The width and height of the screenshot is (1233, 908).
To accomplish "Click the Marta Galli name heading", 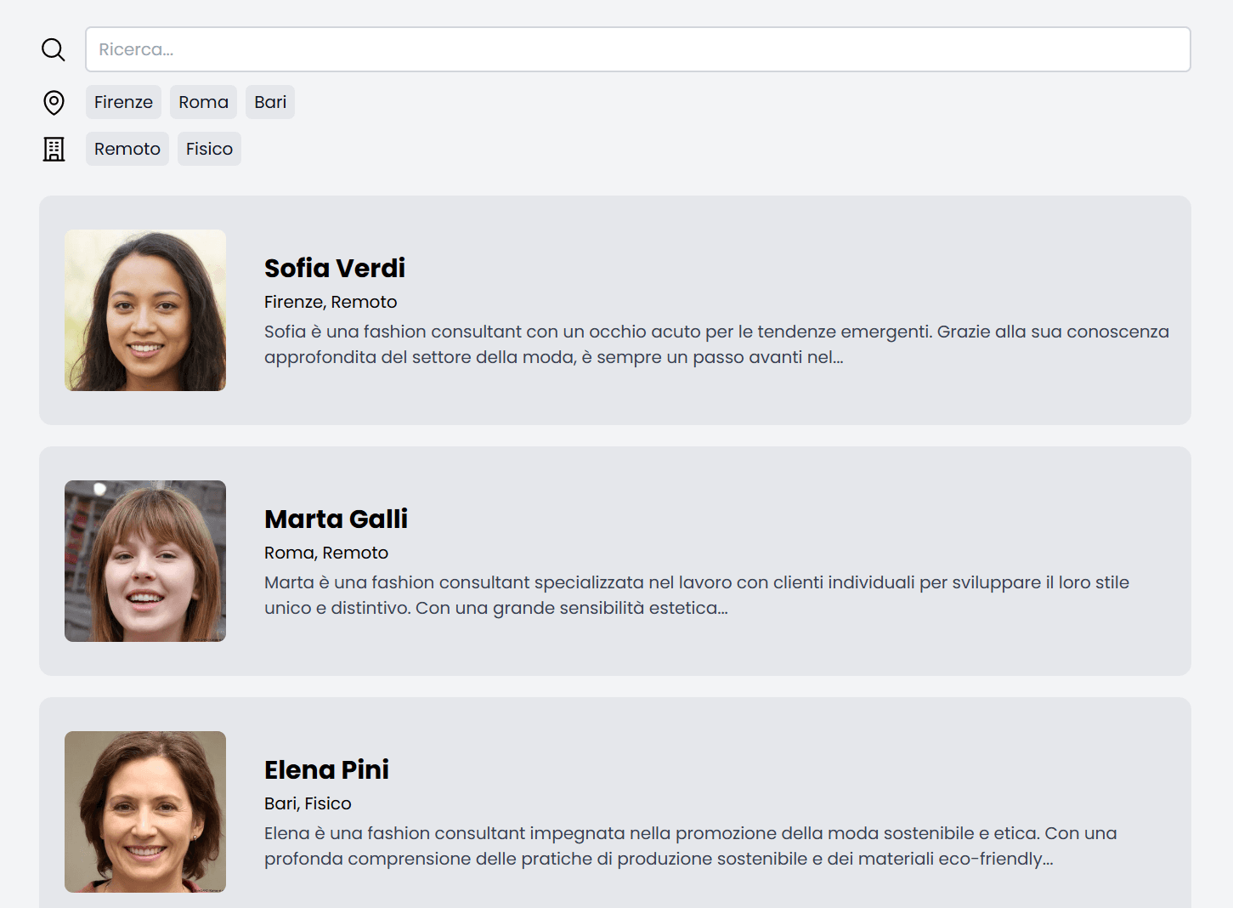I will click(x=336, y=519).
